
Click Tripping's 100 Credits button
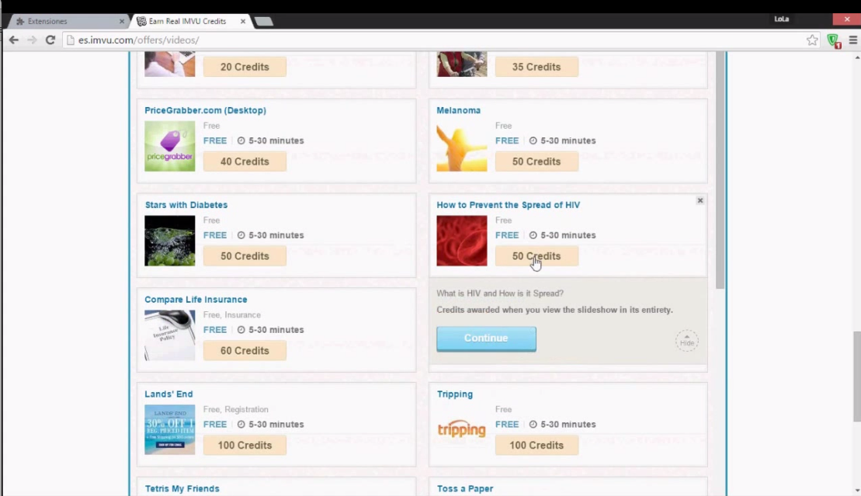coord(536,445)
